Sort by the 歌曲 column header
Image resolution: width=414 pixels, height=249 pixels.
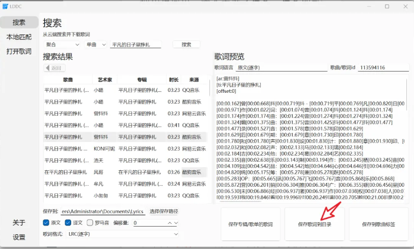tap(68, 80)
